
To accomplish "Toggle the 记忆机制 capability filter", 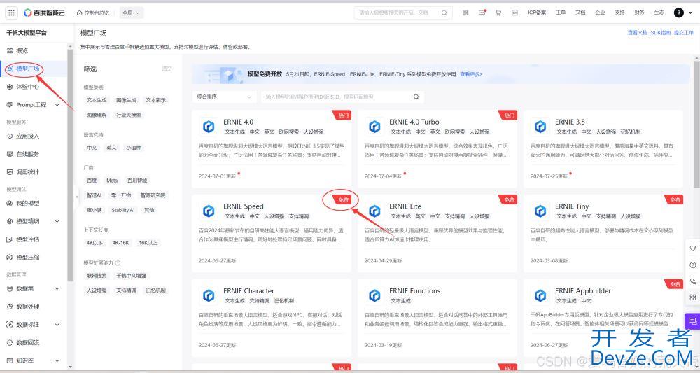I will pyautogui.click(x=156, y=290).
